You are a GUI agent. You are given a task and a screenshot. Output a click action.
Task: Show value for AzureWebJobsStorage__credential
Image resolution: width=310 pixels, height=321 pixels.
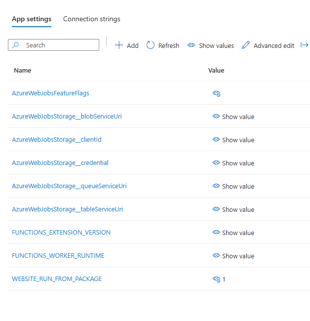[x=233, y=163]
